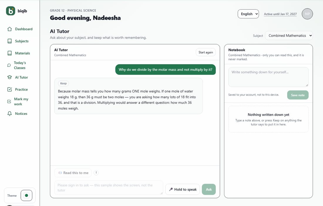
Task: Focus the notebook note text area
Action: (x=268, y=77)
